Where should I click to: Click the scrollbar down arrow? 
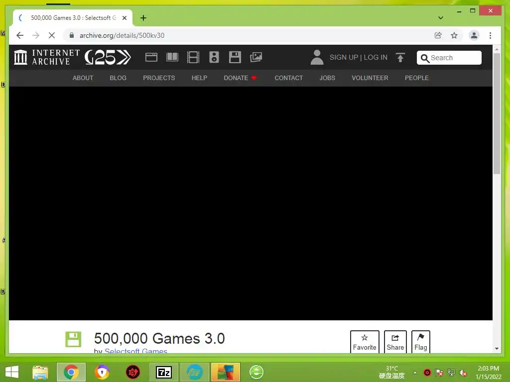click(x=497, y=349)
